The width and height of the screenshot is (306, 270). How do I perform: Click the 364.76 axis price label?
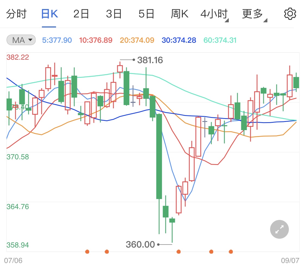pyautogui.click(x=18, y=207)
